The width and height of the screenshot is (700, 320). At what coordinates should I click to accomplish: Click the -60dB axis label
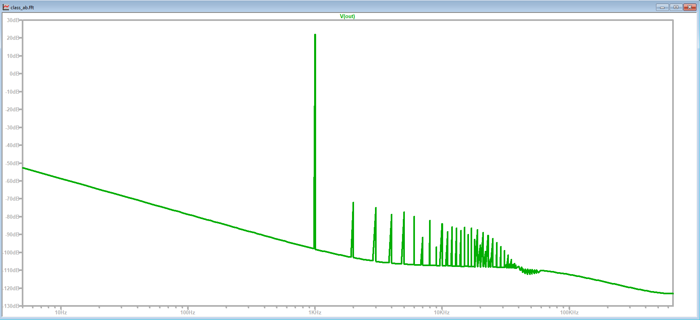click(12, 181)
